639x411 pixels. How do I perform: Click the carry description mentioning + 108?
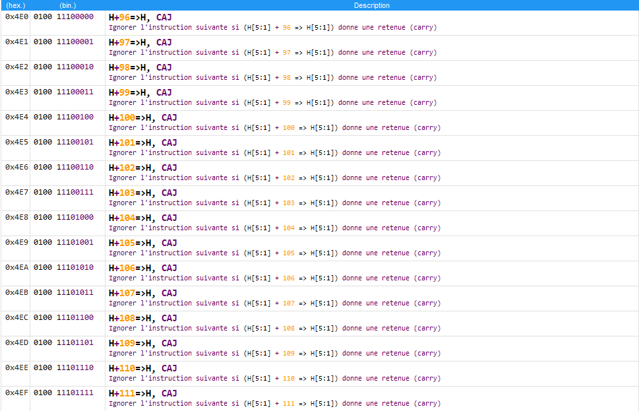coord(275,329)
